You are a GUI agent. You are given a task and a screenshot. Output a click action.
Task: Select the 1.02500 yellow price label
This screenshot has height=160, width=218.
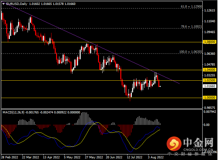click(x=210, y=80)
